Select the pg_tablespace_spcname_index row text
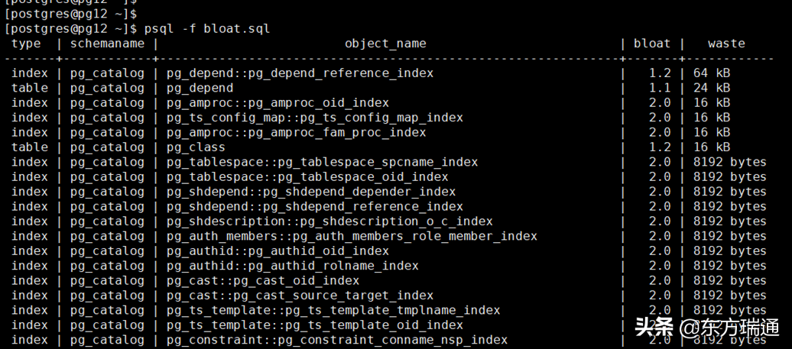 tap(322, 162)
